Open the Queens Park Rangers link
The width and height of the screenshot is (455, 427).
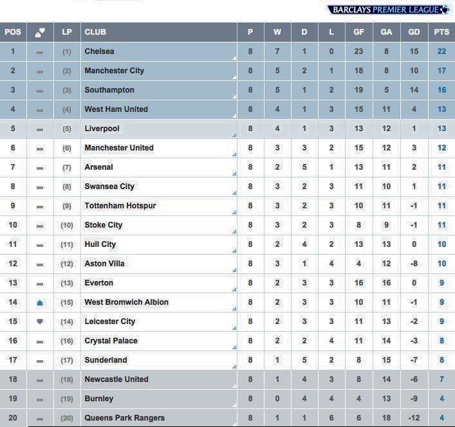point(124,418)
